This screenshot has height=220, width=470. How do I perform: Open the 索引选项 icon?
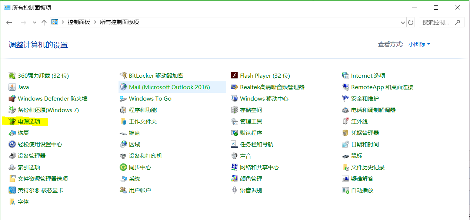pyautogui.click(x=12, y=167)
